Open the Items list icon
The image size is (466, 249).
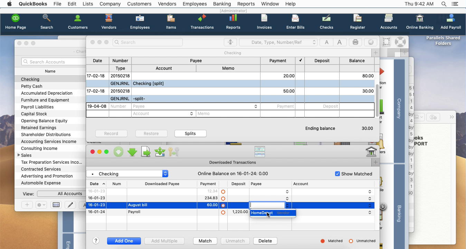[x=171, y=22]
